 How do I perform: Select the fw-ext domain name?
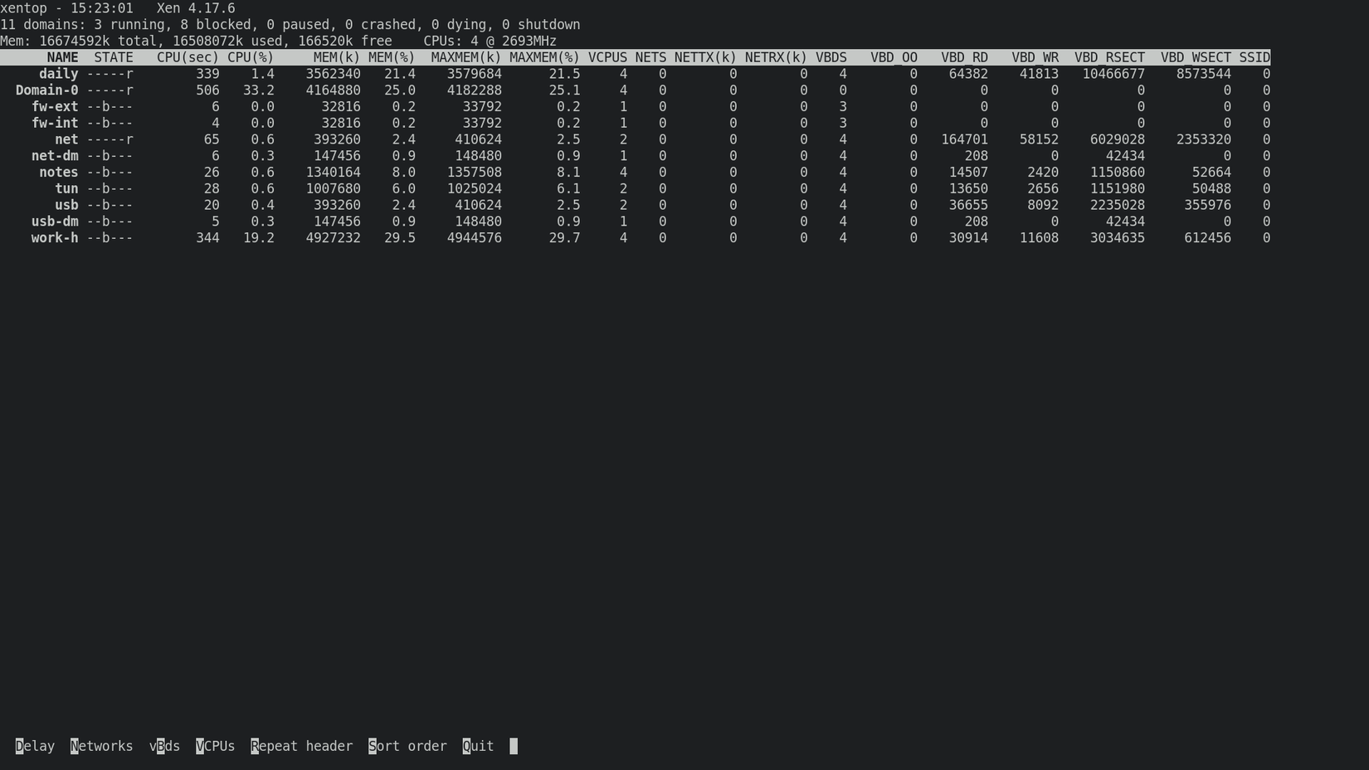55,107
